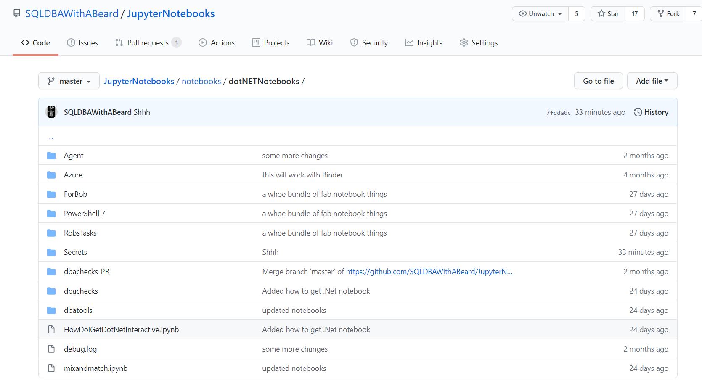Click the Settings gear icon
Screen dimensions: 702x389
click(464, 42)
